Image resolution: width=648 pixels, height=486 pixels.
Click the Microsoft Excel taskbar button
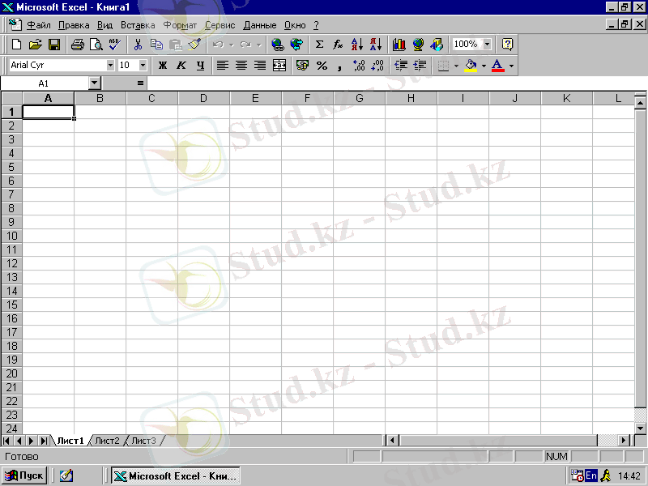[x=176, y=475]
